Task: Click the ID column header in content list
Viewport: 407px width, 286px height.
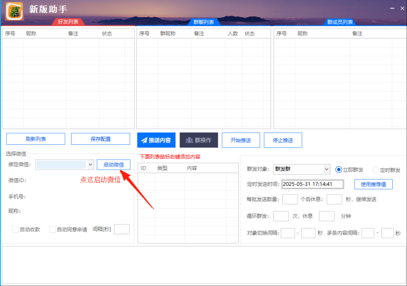Action: (143, 168)
